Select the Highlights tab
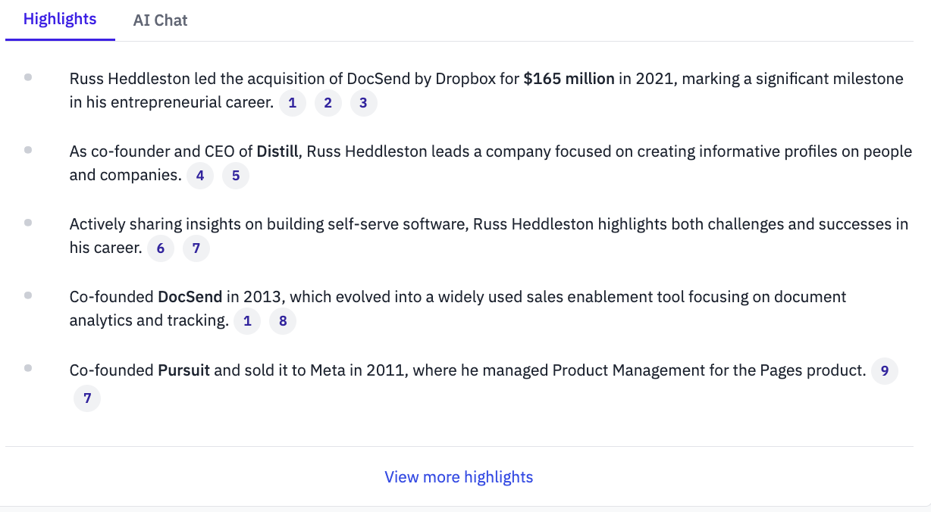 (60, 20)
